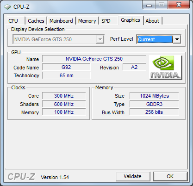Click the revision value A2
The image size is (193, 186).
pyautogui.click(x=134, y=68)
